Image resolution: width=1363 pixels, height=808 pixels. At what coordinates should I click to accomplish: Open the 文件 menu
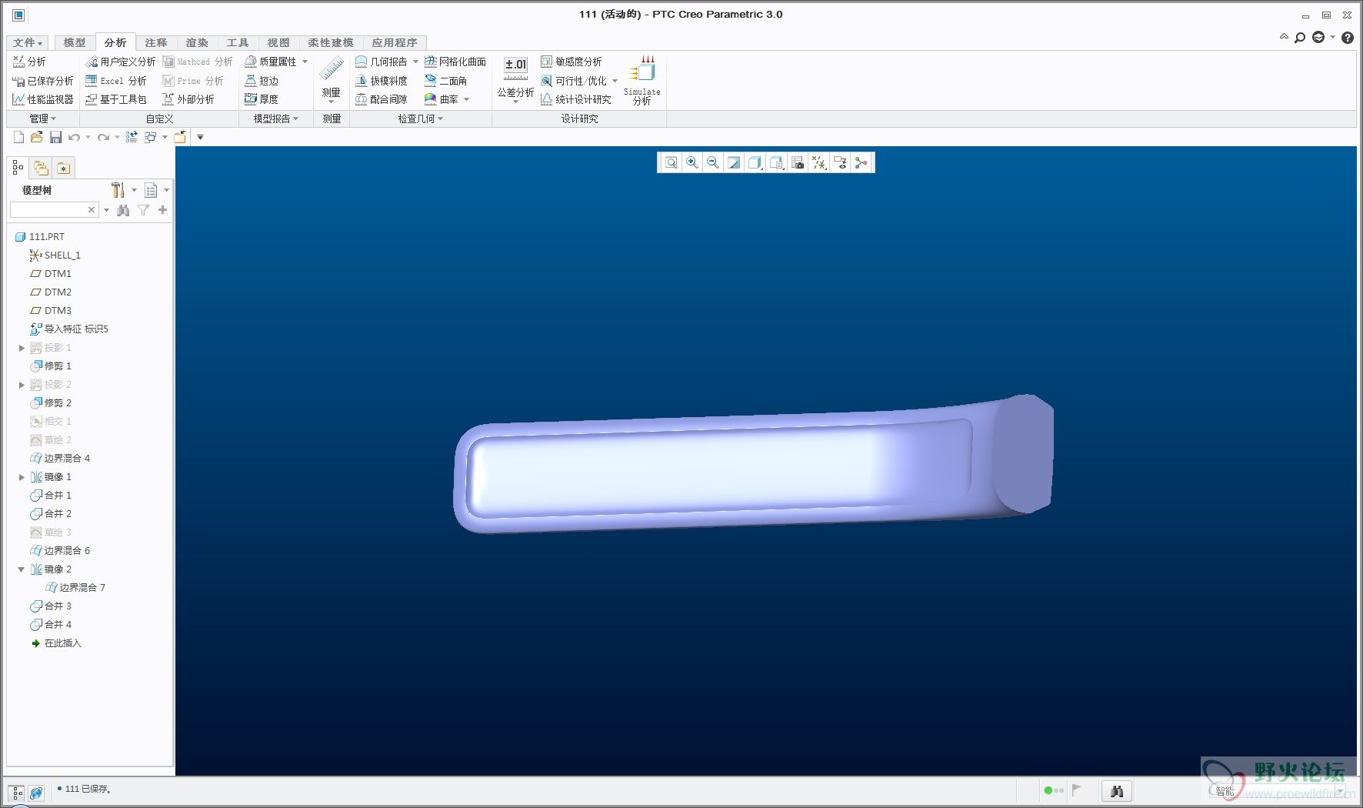coord(28,42)
